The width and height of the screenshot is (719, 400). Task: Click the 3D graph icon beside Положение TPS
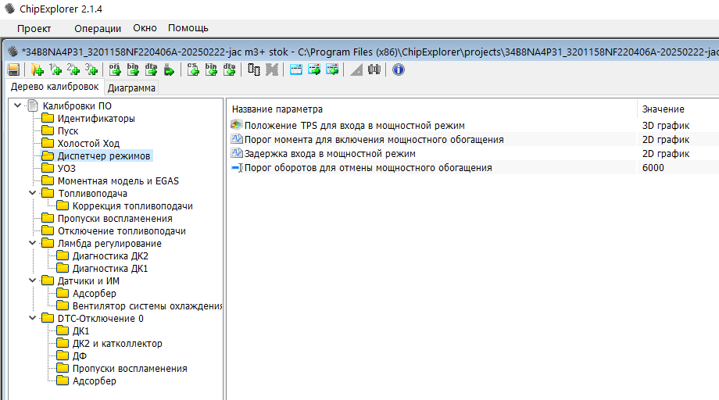tap(238, 125)
